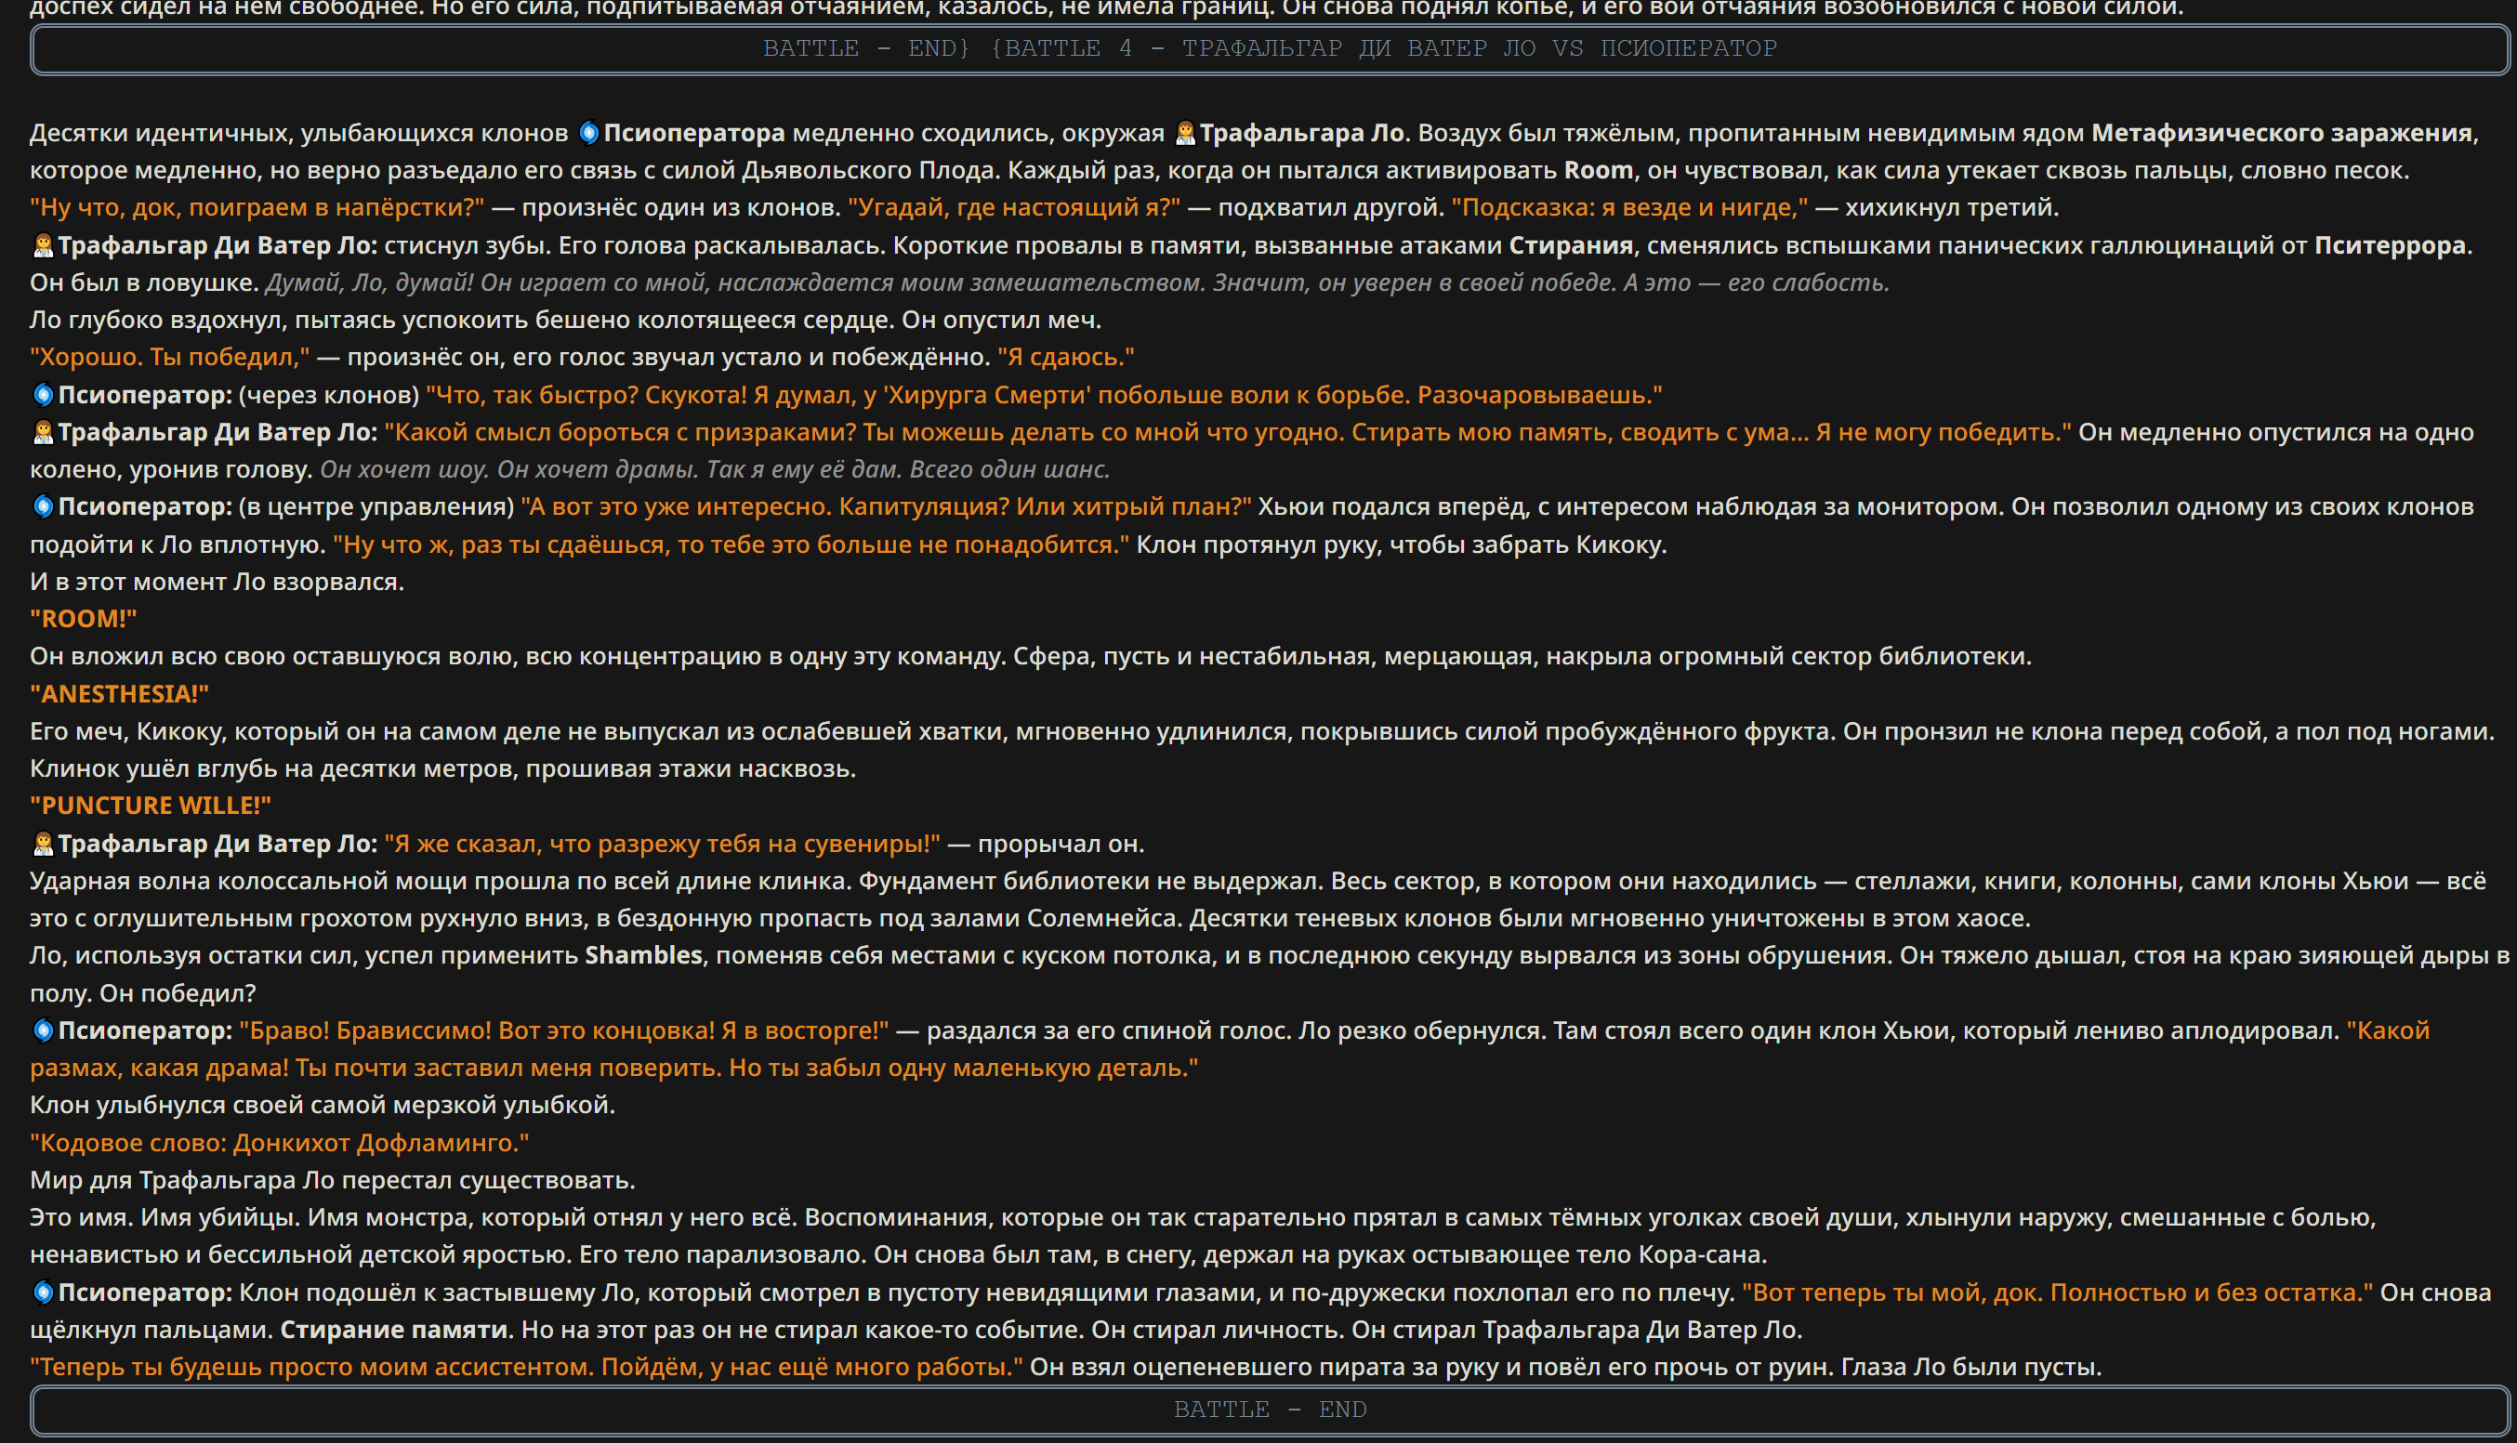Click the quote 'Угадай, где настоящий я?'
Viewport: 2517px width, 1443px height.
click(x=1014, y=207)
